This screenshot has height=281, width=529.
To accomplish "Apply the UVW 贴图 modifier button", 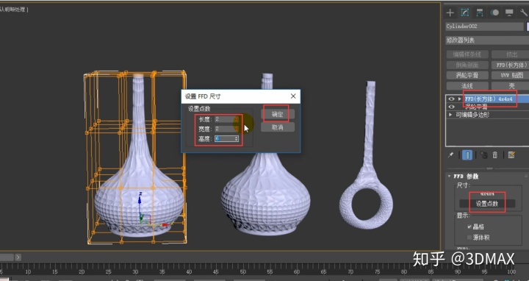I will tap(511, 75).
